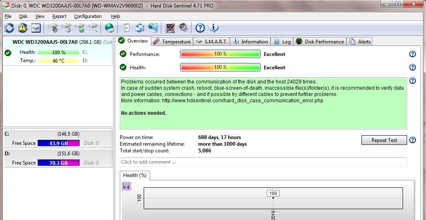Click help icon next to Performance bar

[x=413, y=54]
